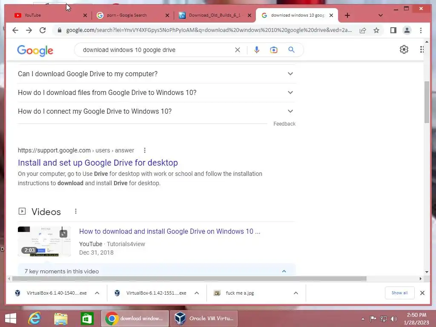Open options for support.google.com result
The width and height of the screenshot is (436, 327).
click(x=145, y=150)
